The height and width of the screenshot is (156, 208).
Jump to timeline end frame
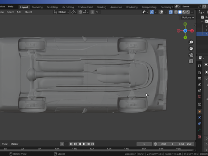(x=93, y=144)
